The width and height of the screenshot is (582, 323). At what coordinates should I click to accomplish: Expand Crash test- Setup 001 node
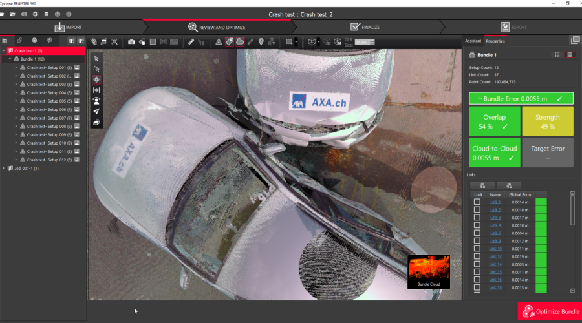(x=16, y=67)
